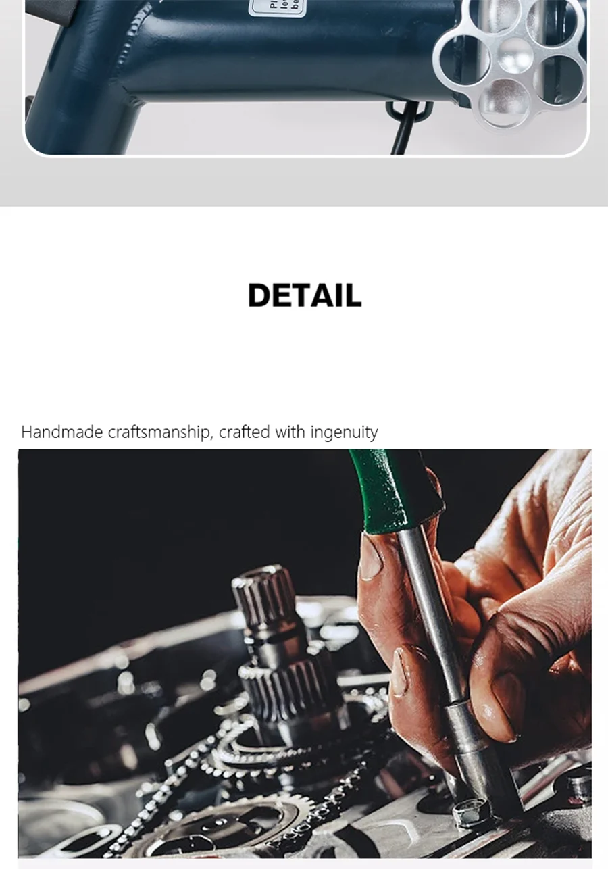Click the white warning sticker on frame
Viewport: 608px width, 869px height.
(279, 7)
